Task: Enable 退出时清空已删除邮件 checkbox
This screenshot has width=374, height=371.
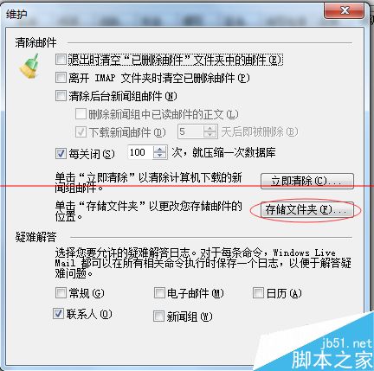Action: (61, 60)
